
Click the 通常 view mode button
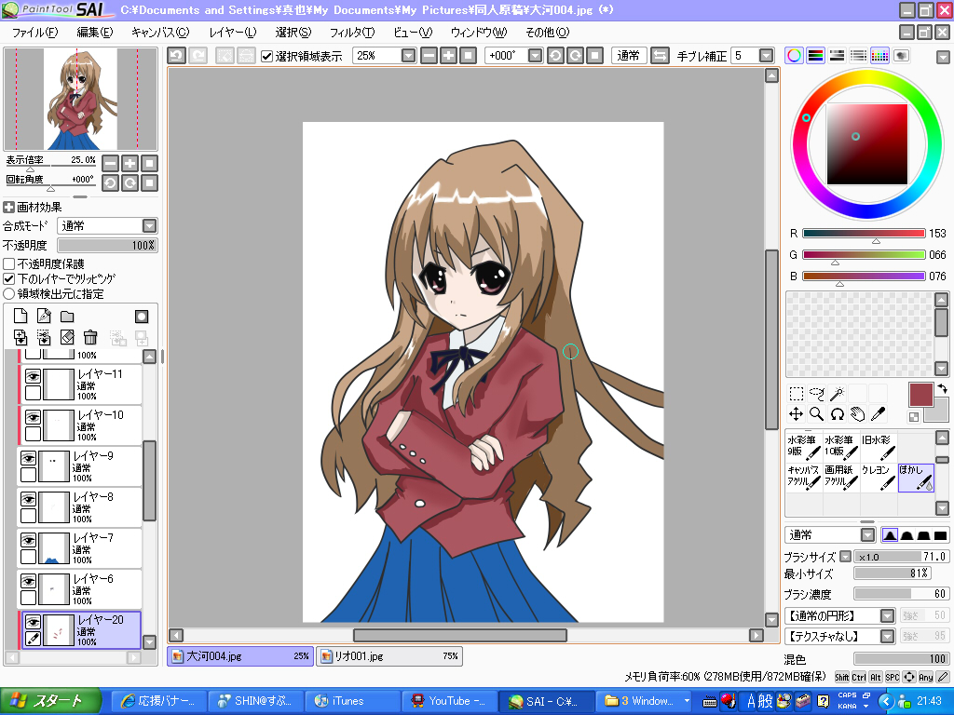pos(629,56)
